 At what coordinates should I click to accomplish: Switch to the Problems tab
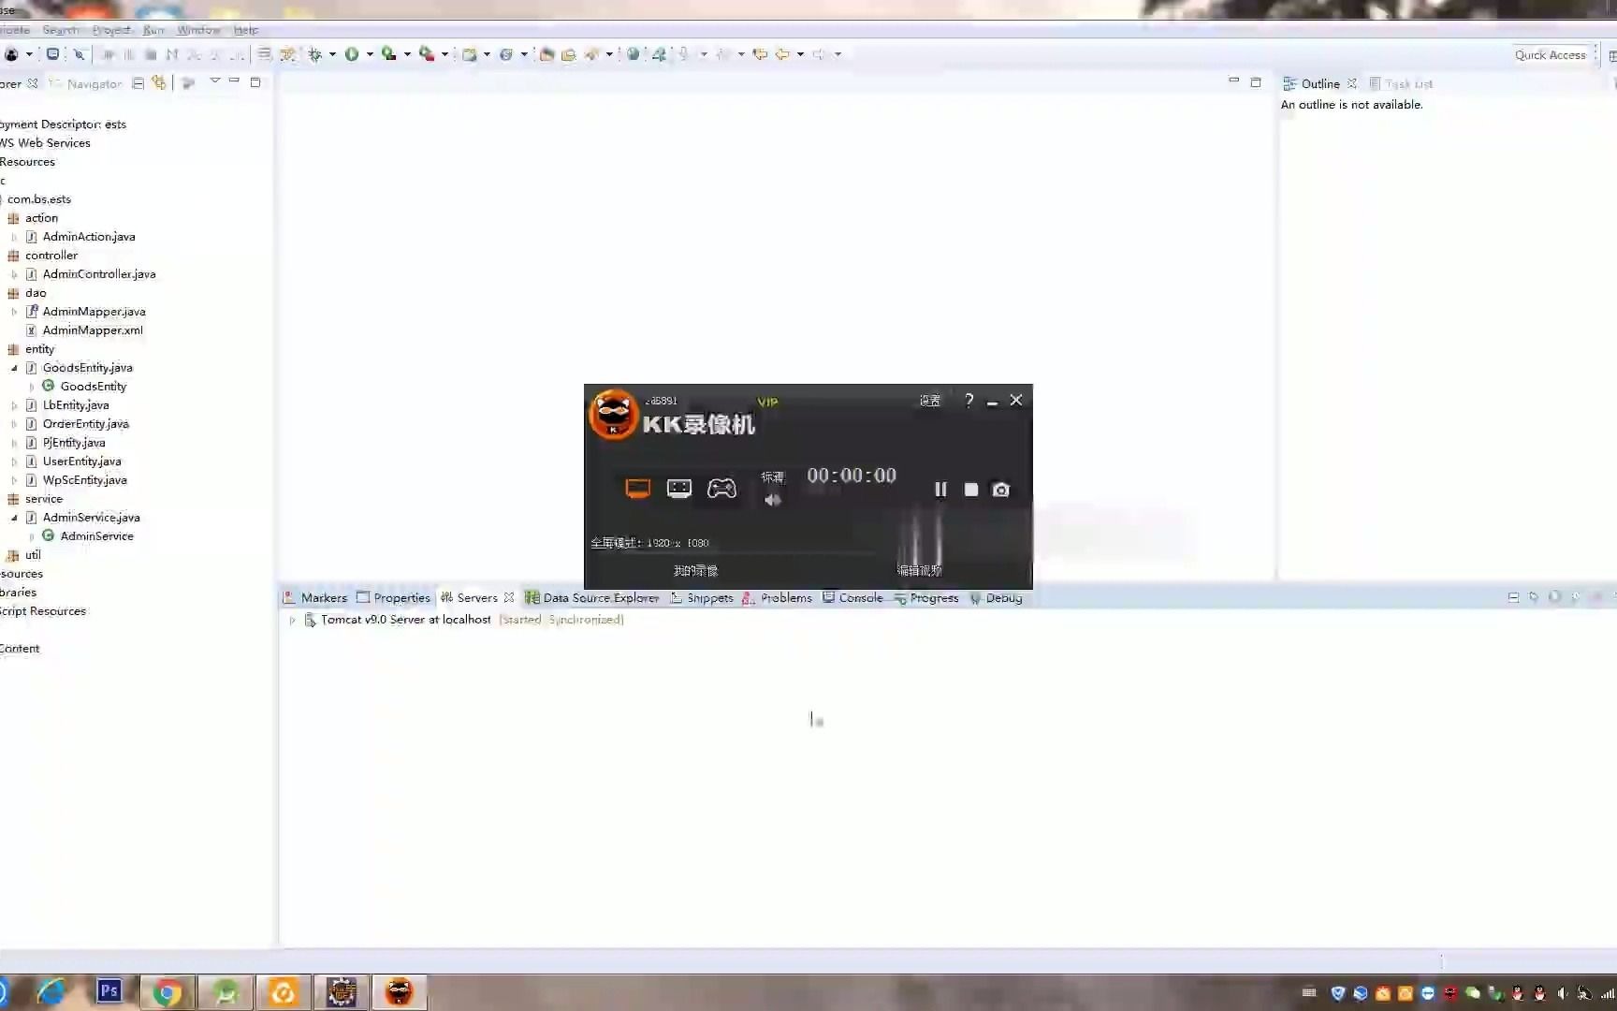coord(778,598)
